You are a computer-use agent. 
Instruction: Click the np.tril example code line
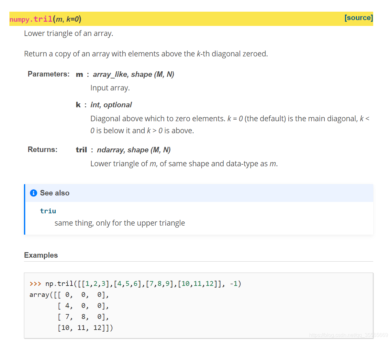(135, 284)
